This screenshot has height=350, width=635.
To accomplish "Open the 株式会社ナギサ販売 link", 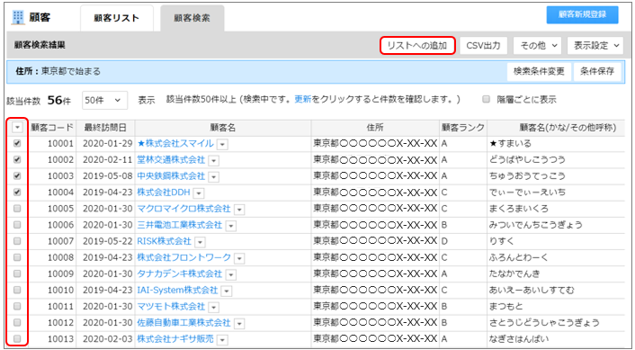I will pyautogui.click(x=175, y=338).
